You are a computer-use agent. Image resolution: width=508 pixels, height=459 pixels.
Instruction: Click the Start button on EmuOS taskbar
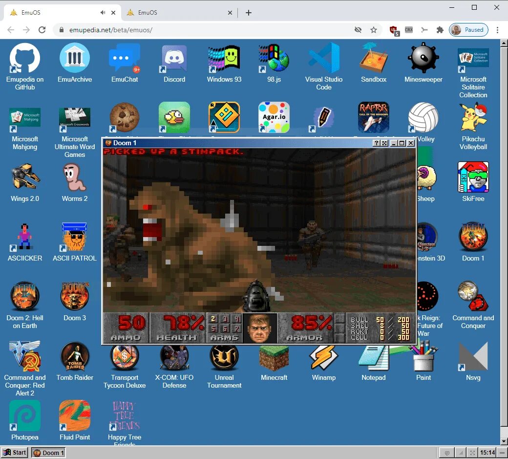click(x=14, y=453)
